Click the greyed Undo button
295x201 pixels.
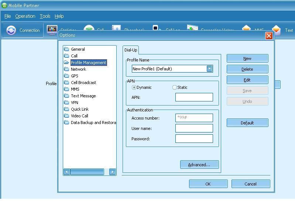coord(247,101)
